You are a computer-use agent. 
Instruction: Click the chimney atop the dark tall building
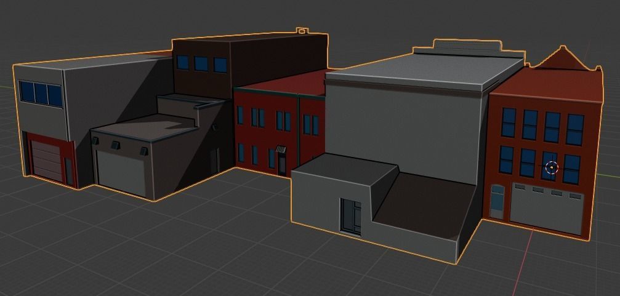tap(302, 30)
